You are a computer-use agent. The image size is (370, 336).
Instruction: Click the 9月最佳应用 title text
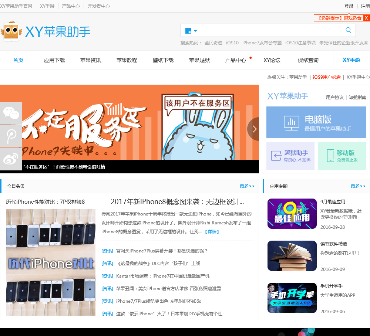point(333,202)
